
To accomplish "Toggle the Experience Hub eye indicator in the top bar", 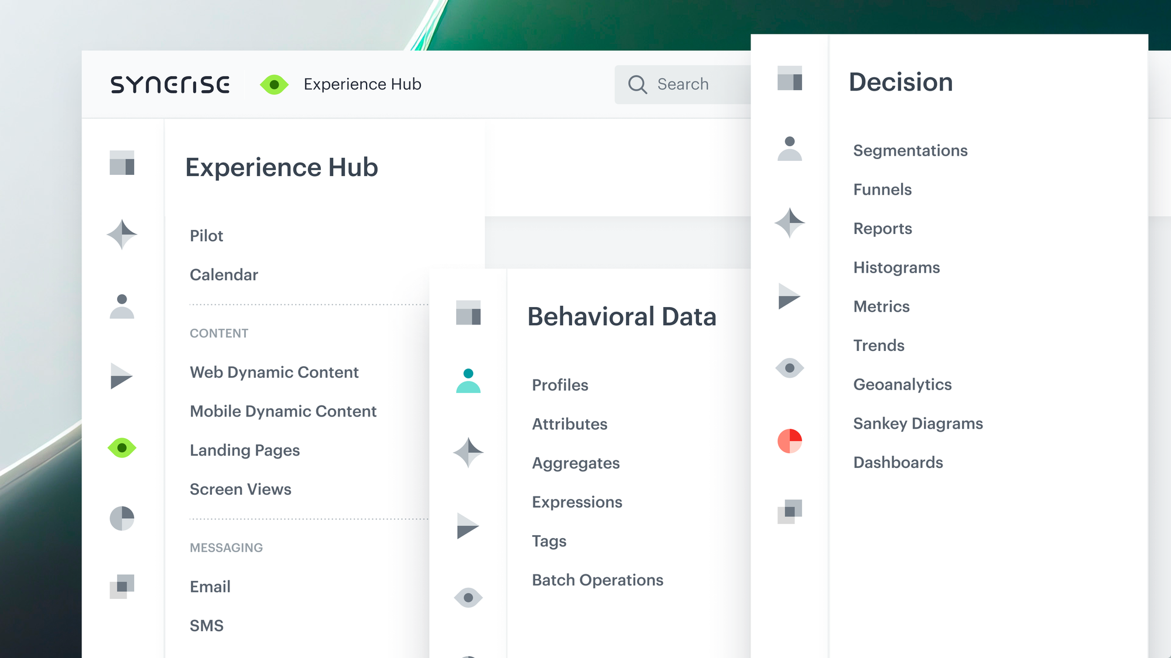I will click(x=275, y=84).
